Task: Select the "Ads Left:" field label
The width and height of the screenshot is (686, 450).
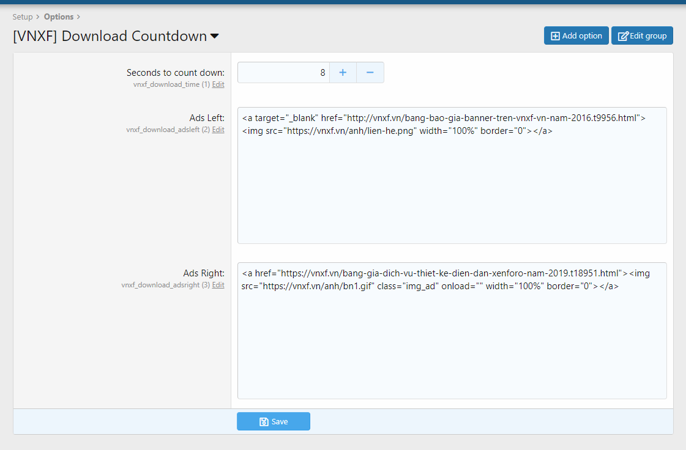Action: pos(207,118)
